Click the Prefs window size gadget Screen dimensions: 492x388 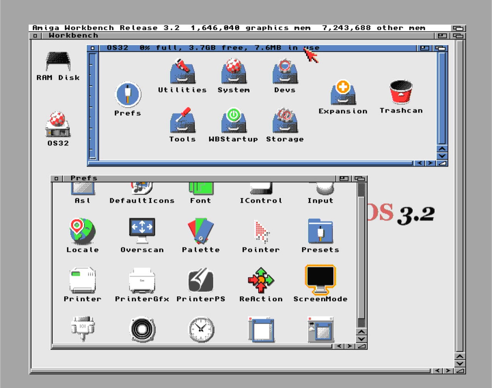point(361,347)
